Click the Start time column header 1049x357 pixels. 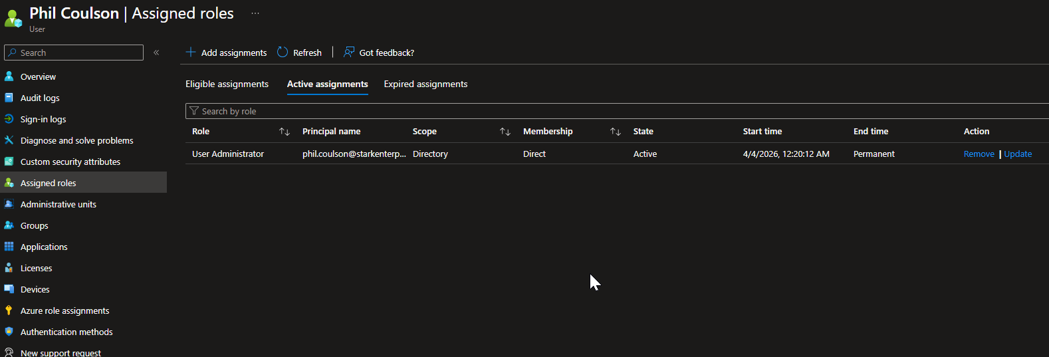762,131
